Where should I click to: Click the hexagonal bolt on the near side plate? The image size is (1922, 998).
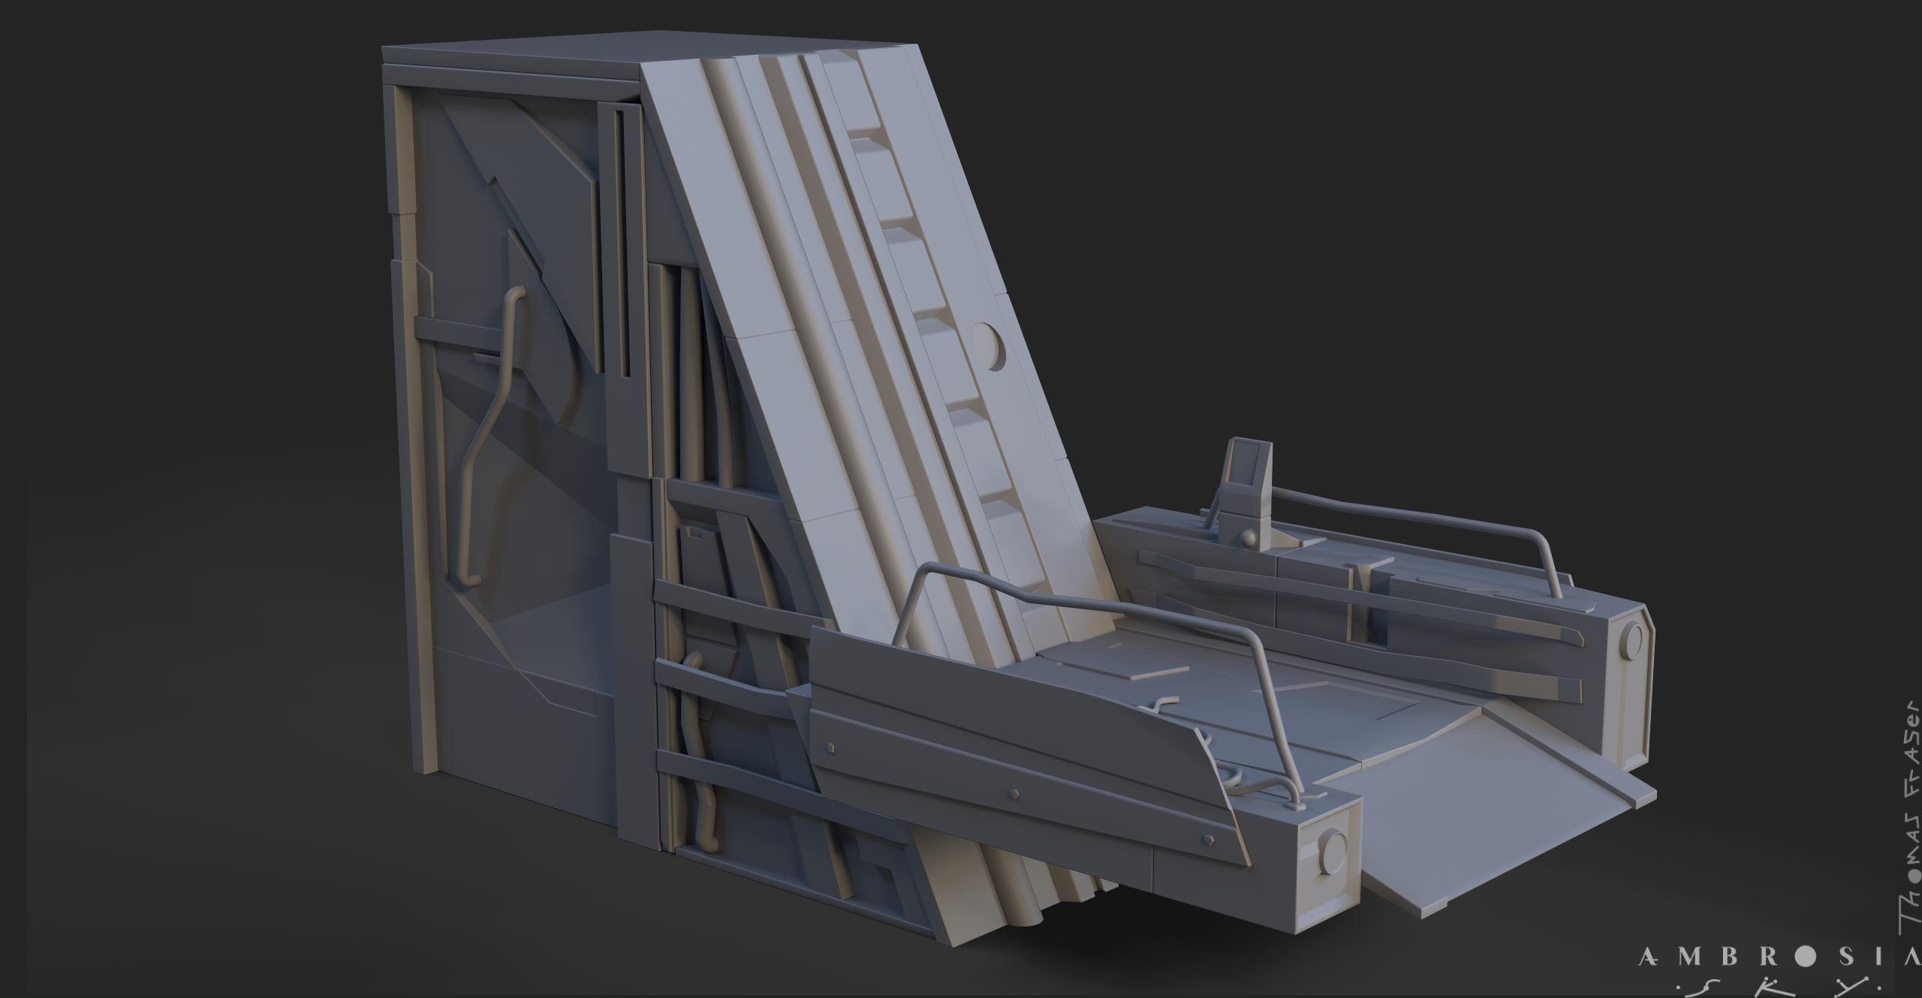[x=1014, y=793]
